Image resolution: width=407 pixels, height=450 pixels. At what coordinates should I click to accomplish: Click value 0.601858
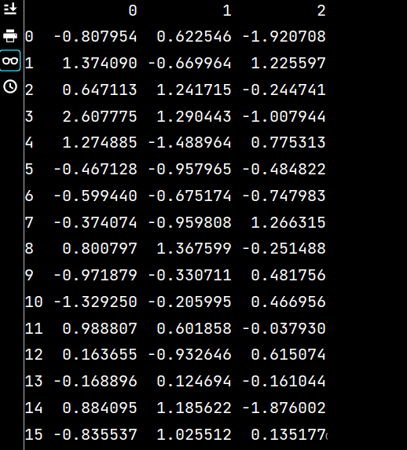(x=194, y=328)
